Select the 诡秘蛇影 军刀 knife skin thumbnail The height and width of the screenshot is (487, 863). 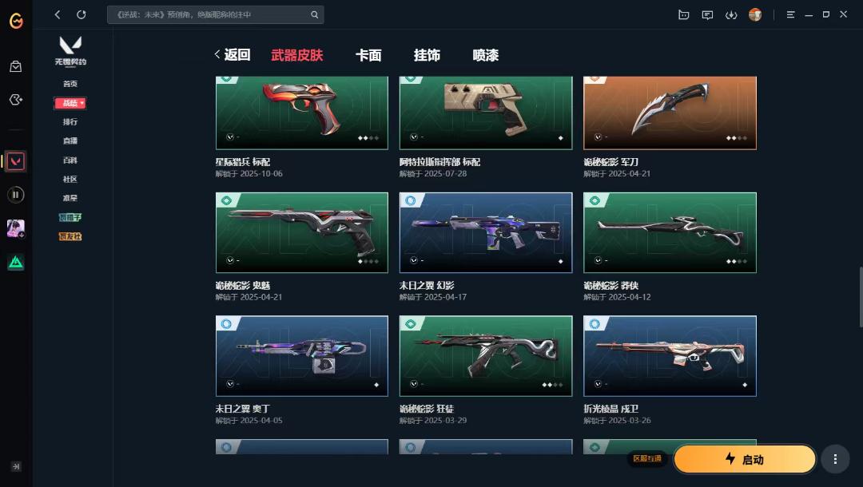(x=670, y=113)
